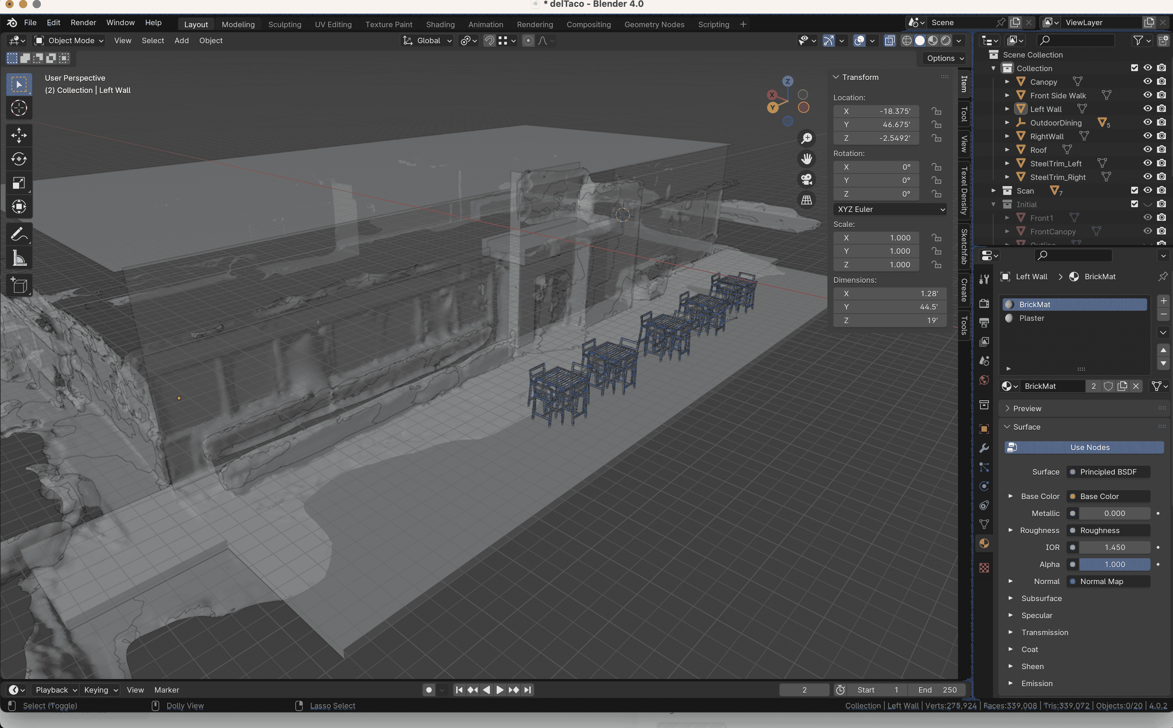Click the Blender logo menu icon
The height and width of the screenshot is (728, 1173).
(x=12, y=23)
